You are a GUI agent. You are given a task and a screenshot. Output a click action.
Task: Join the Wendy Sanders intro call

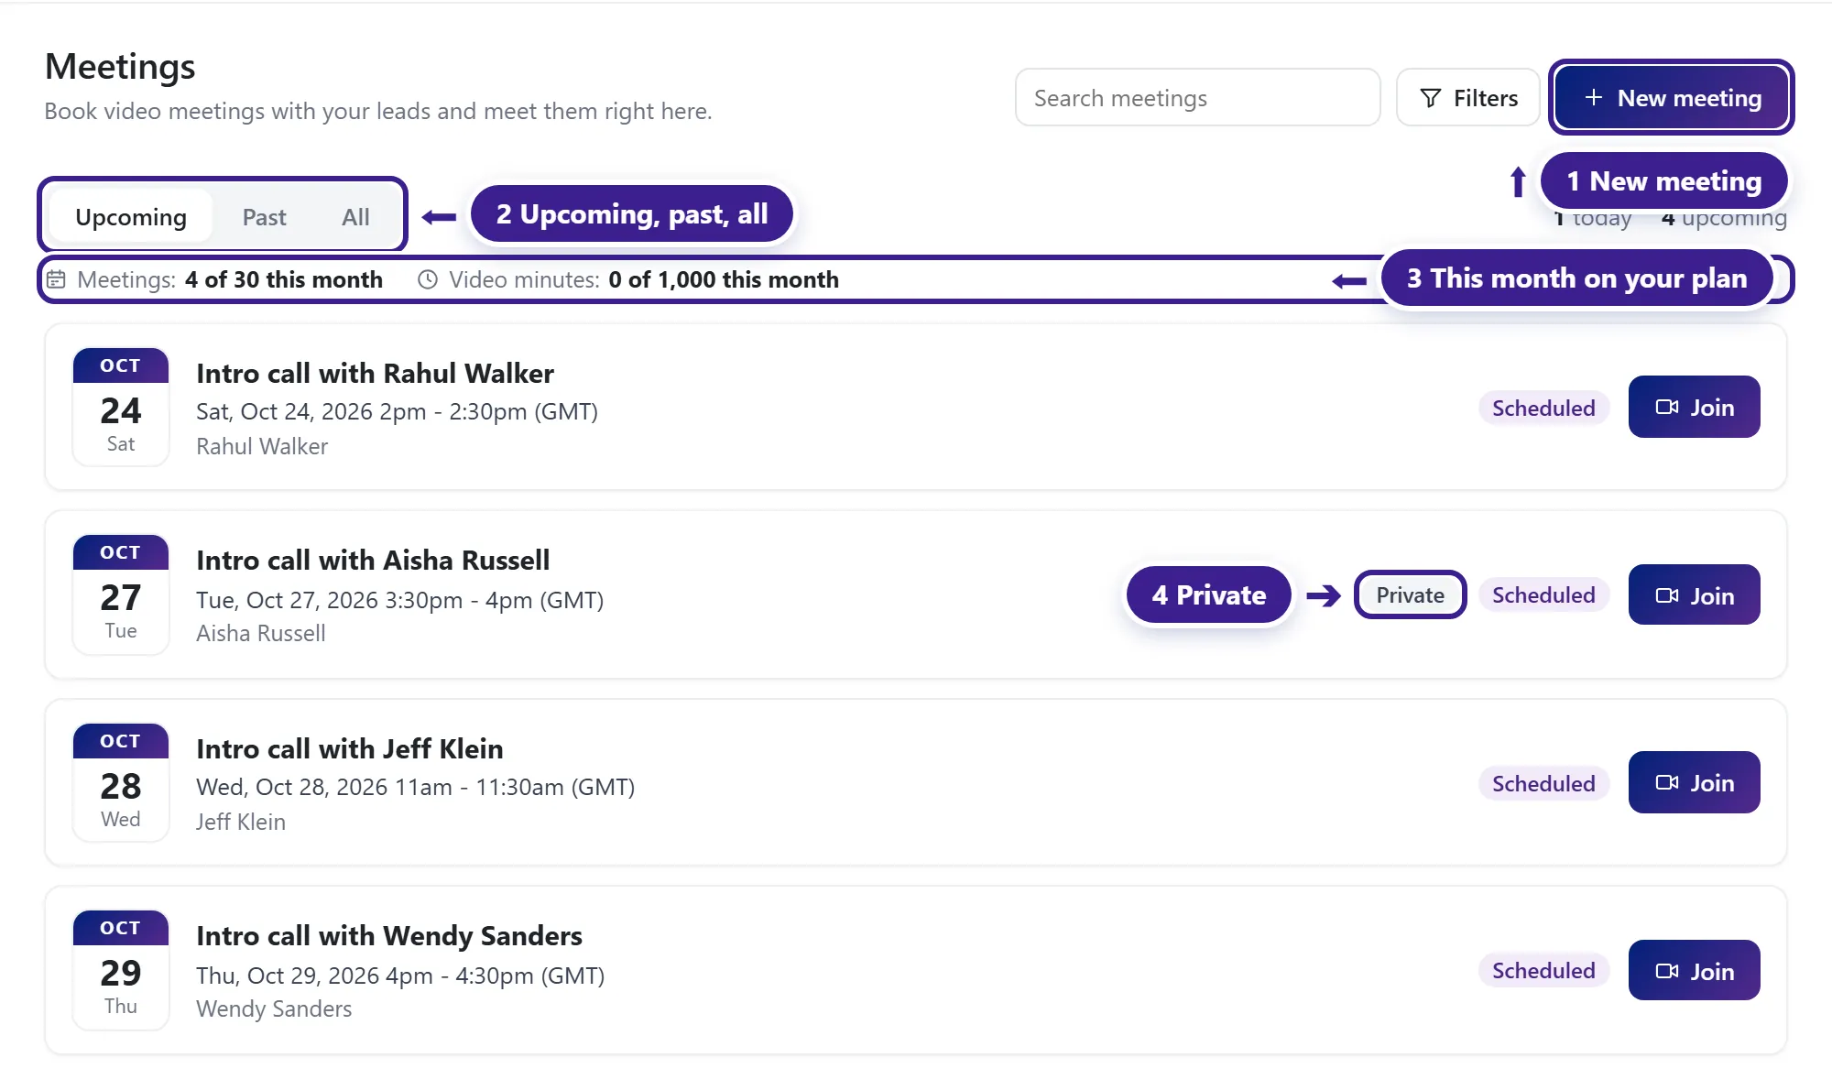1694,970
